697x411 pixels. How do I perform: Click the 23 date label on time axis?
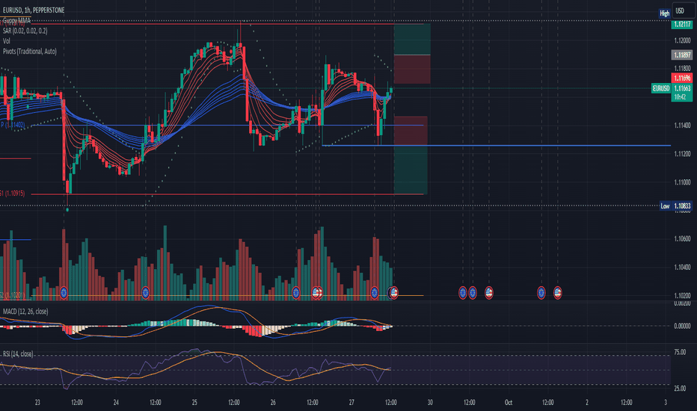point(37,403)
